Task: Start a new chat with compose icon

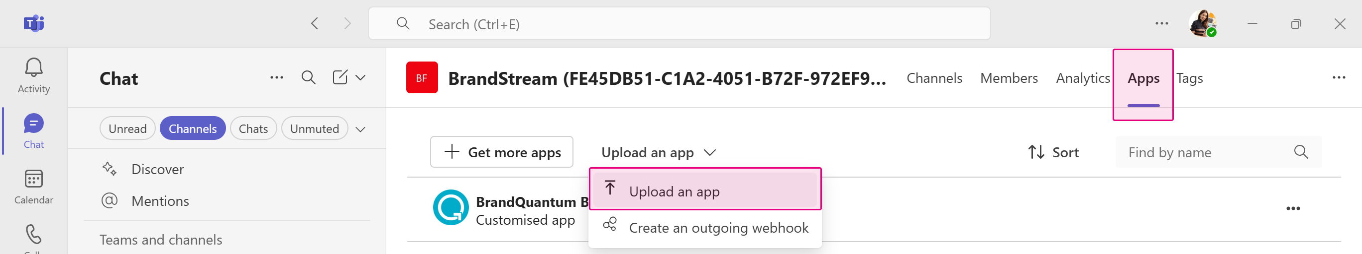Action: click(x=340, y=77)
